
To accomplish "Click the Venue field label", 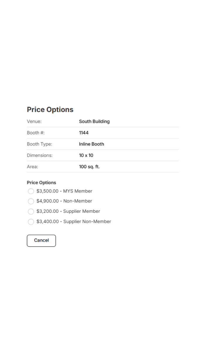I will [34, 121].
